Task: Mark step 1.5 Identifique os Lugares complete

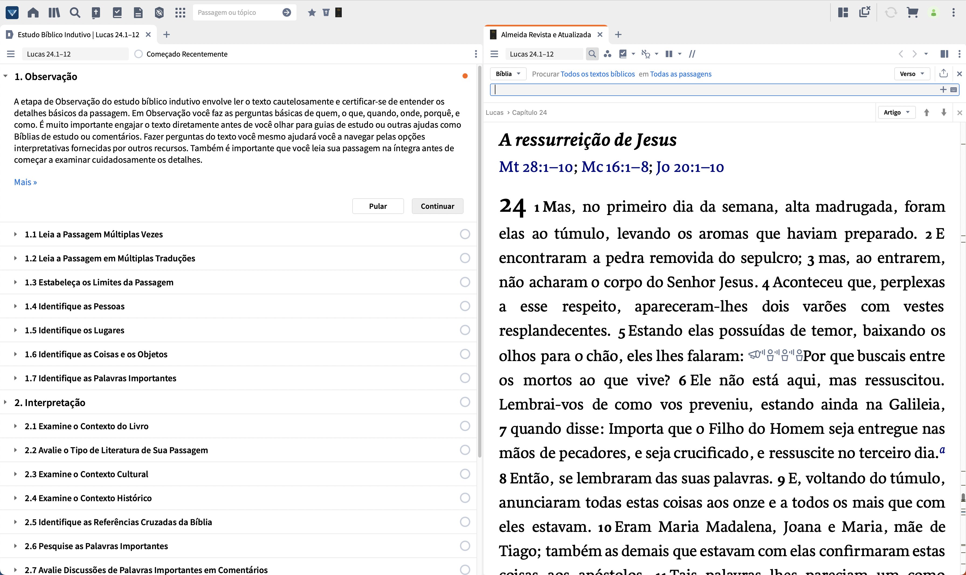Action: [465, 330]
